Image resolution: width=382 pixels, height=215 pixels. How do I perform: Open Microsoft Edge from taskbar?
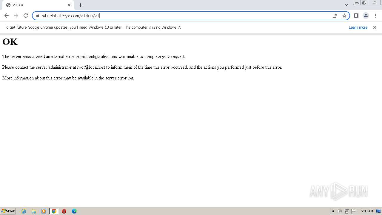pyautogui.click(x=74, y=211)
